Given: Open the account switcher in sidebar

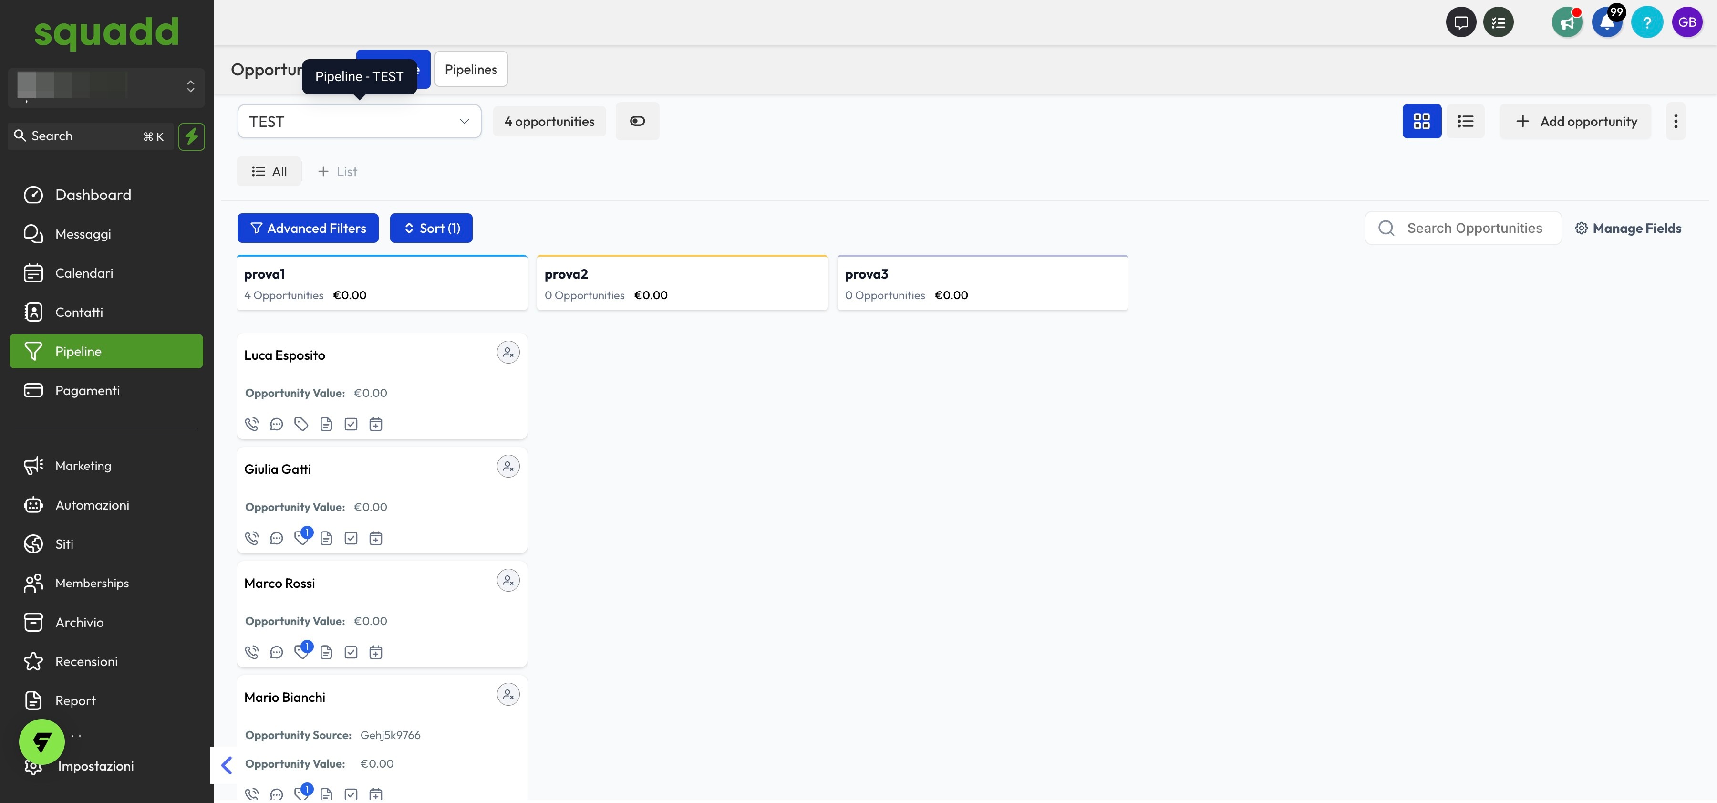Looking at the screenshot, I should [107, 87].
